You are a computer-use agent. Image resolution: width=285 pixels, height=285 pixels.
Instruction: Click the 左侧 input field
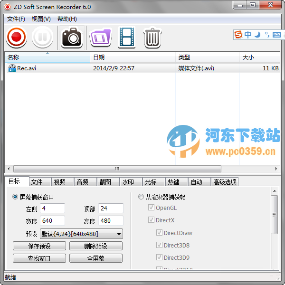pos(53,209)
